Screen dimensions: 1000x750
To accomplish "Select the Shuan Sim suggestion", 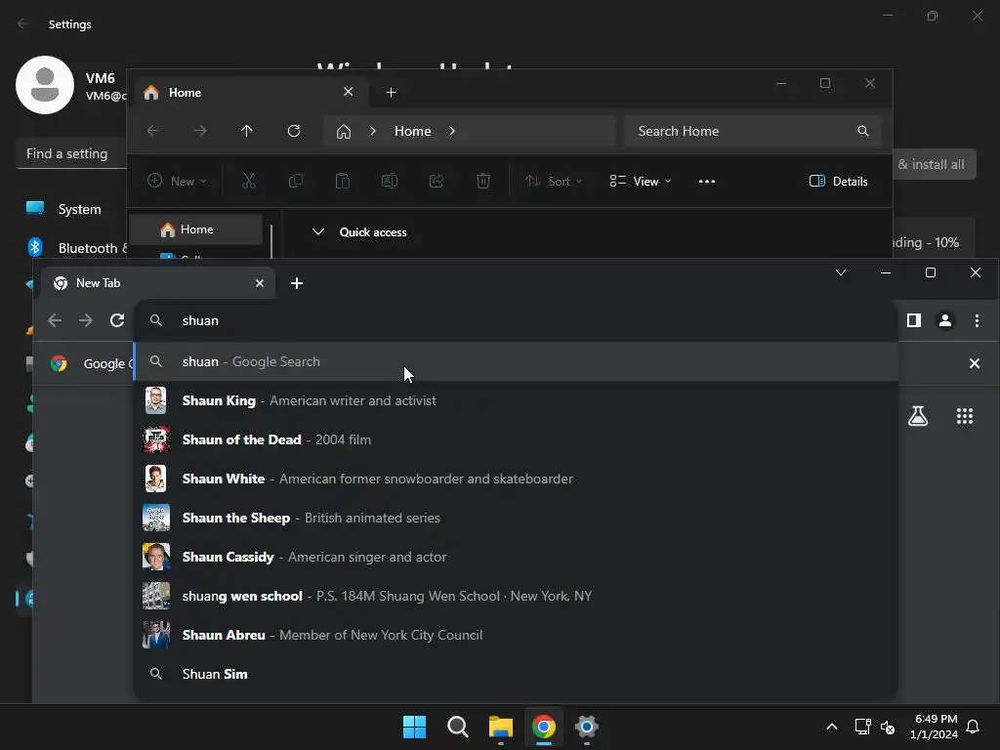I will [x=516, y=674].
